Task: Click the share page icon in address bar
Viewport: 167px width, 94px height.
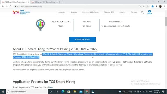Action: coord(144,6)
